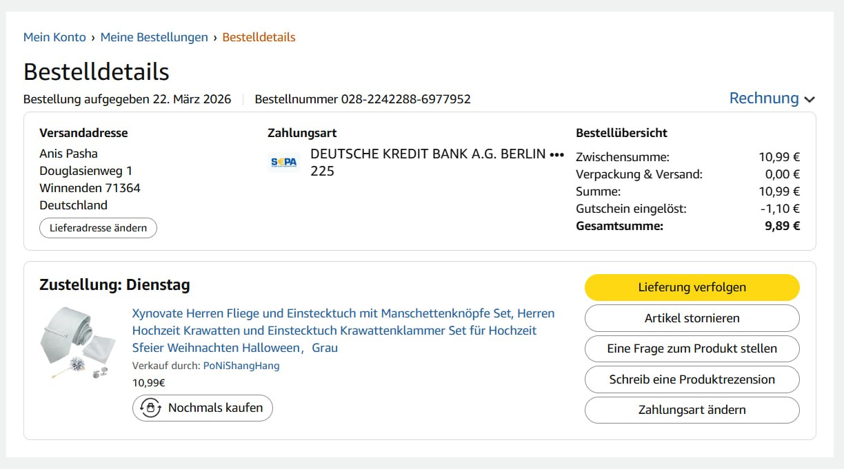Click the item price 10,99€ under seller
Screen dimensions: 844x469
[149, 383]
